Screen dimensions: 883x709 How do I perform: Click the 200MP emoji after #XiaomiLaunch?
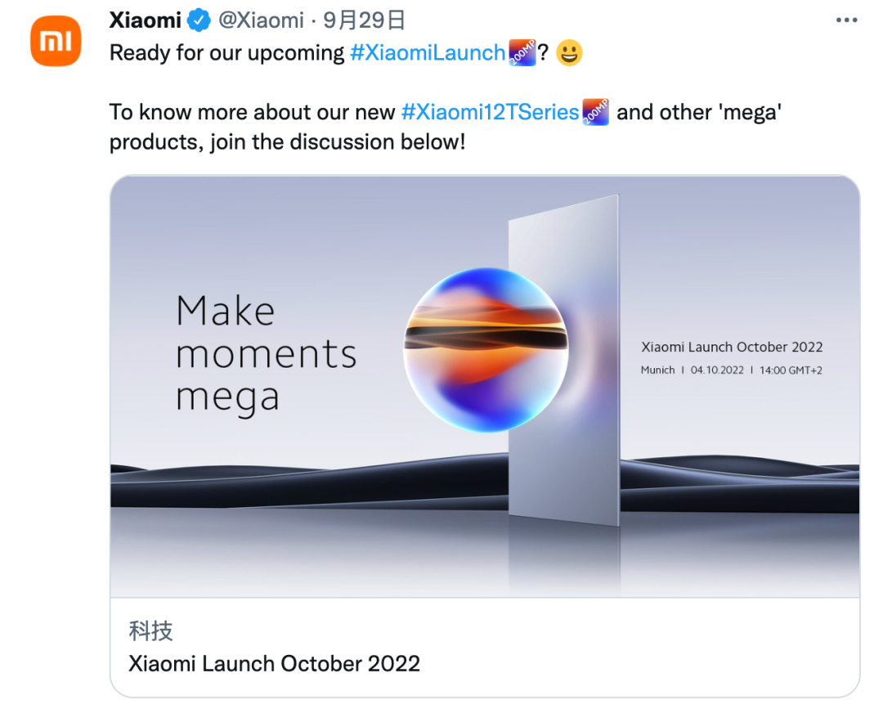click(522, 53)
